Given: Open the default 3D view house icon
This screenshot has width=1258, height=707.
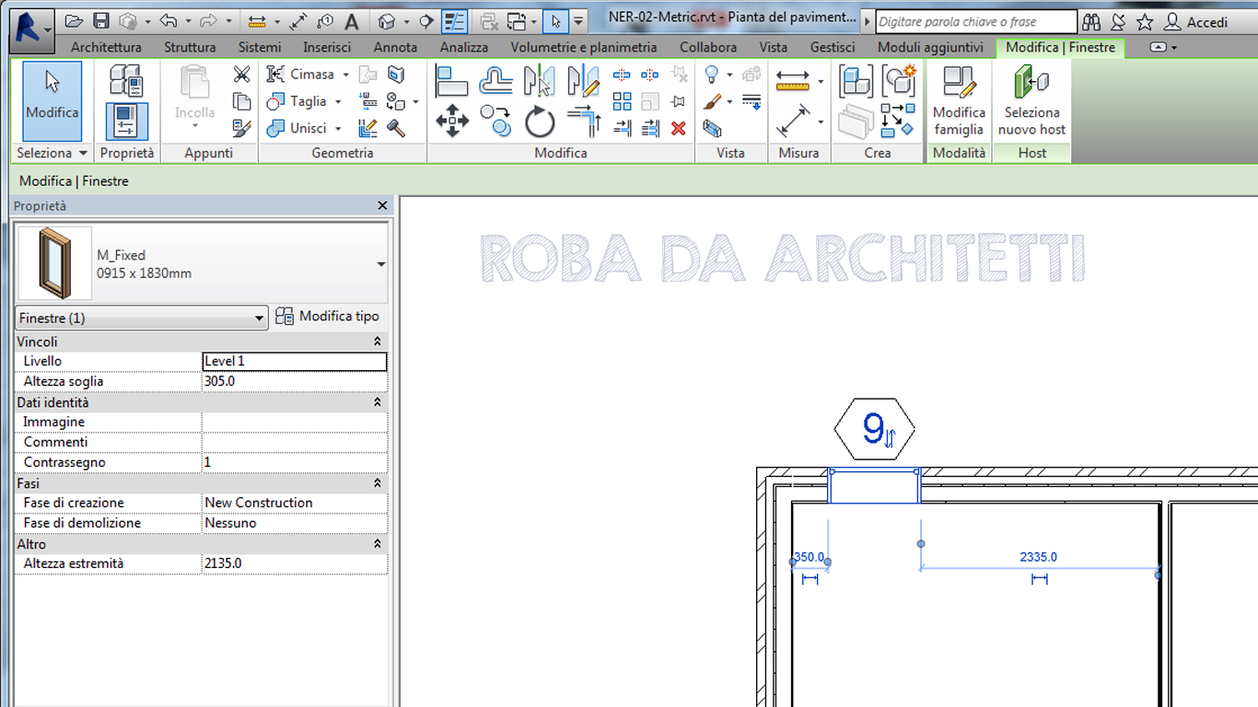Looking at the screenshot, I should (x=387, y=20).
